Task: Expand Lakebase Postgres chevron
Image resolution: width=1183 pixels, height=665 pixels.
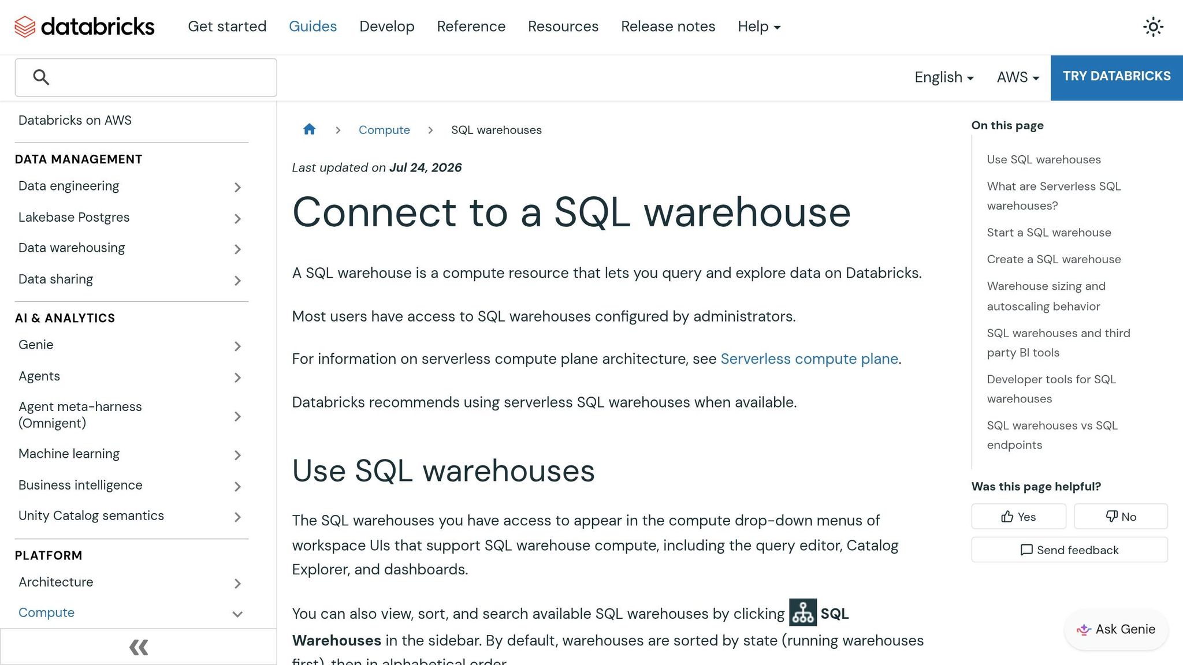Action: click(x=237, y=218)
